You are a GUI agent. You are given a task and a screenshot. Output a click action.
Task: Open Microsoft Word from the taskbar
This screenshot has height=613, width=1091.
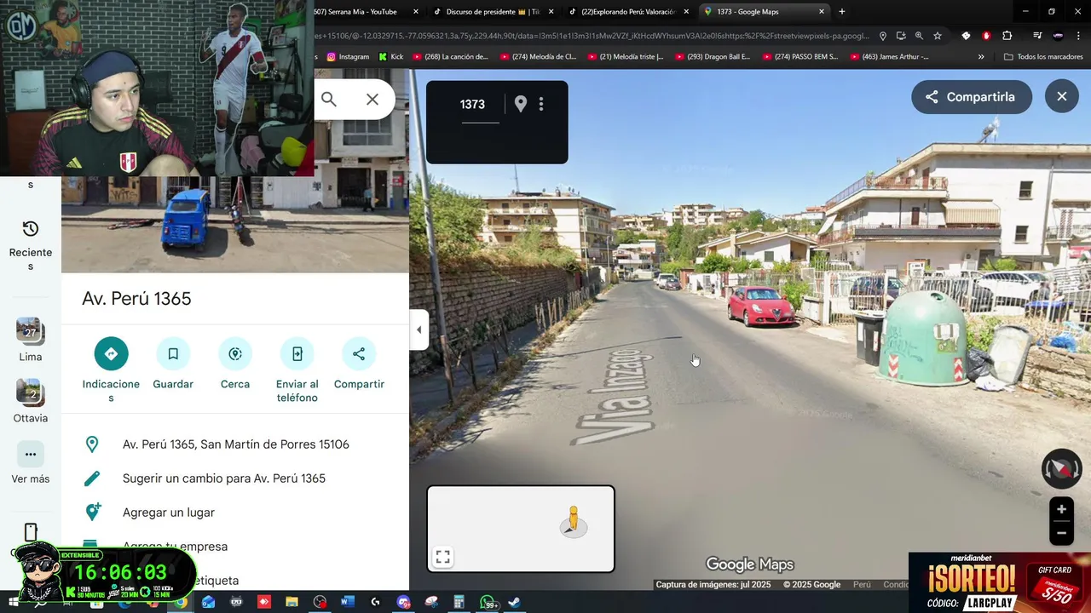(347, 602)
